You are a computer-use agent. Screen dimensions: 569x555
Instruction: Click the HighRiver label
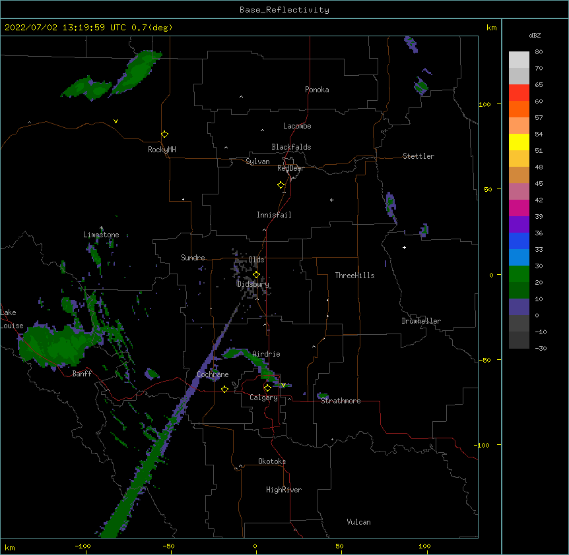tap(284, 490)
